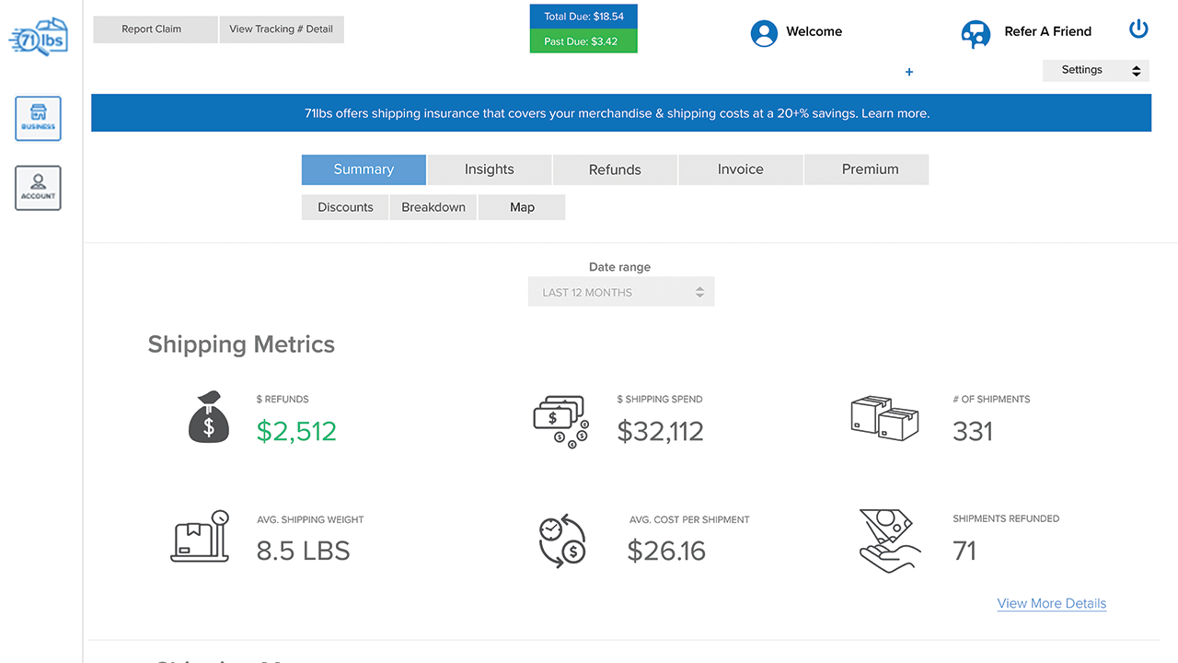Click the cost per shipment clock icon
This screenshot has width=1178, height=663.
pyautogui.click(x=562, y=540)
